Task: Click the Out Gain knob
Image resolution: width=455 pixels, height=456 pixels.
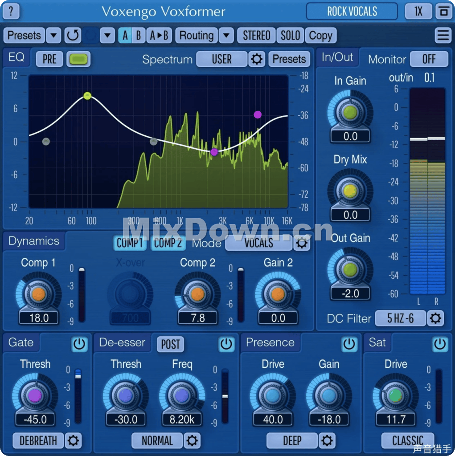Action: 350,270
